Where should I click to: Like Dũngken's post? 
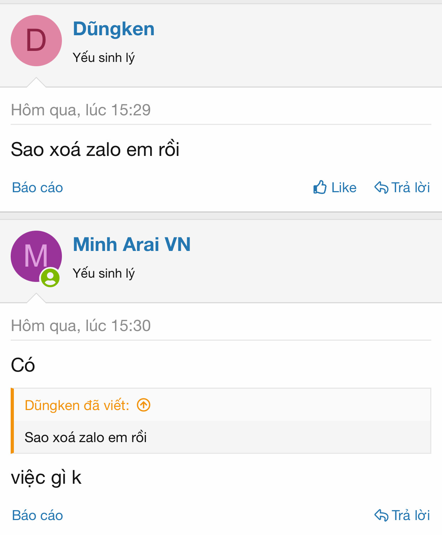coord(335,187)
